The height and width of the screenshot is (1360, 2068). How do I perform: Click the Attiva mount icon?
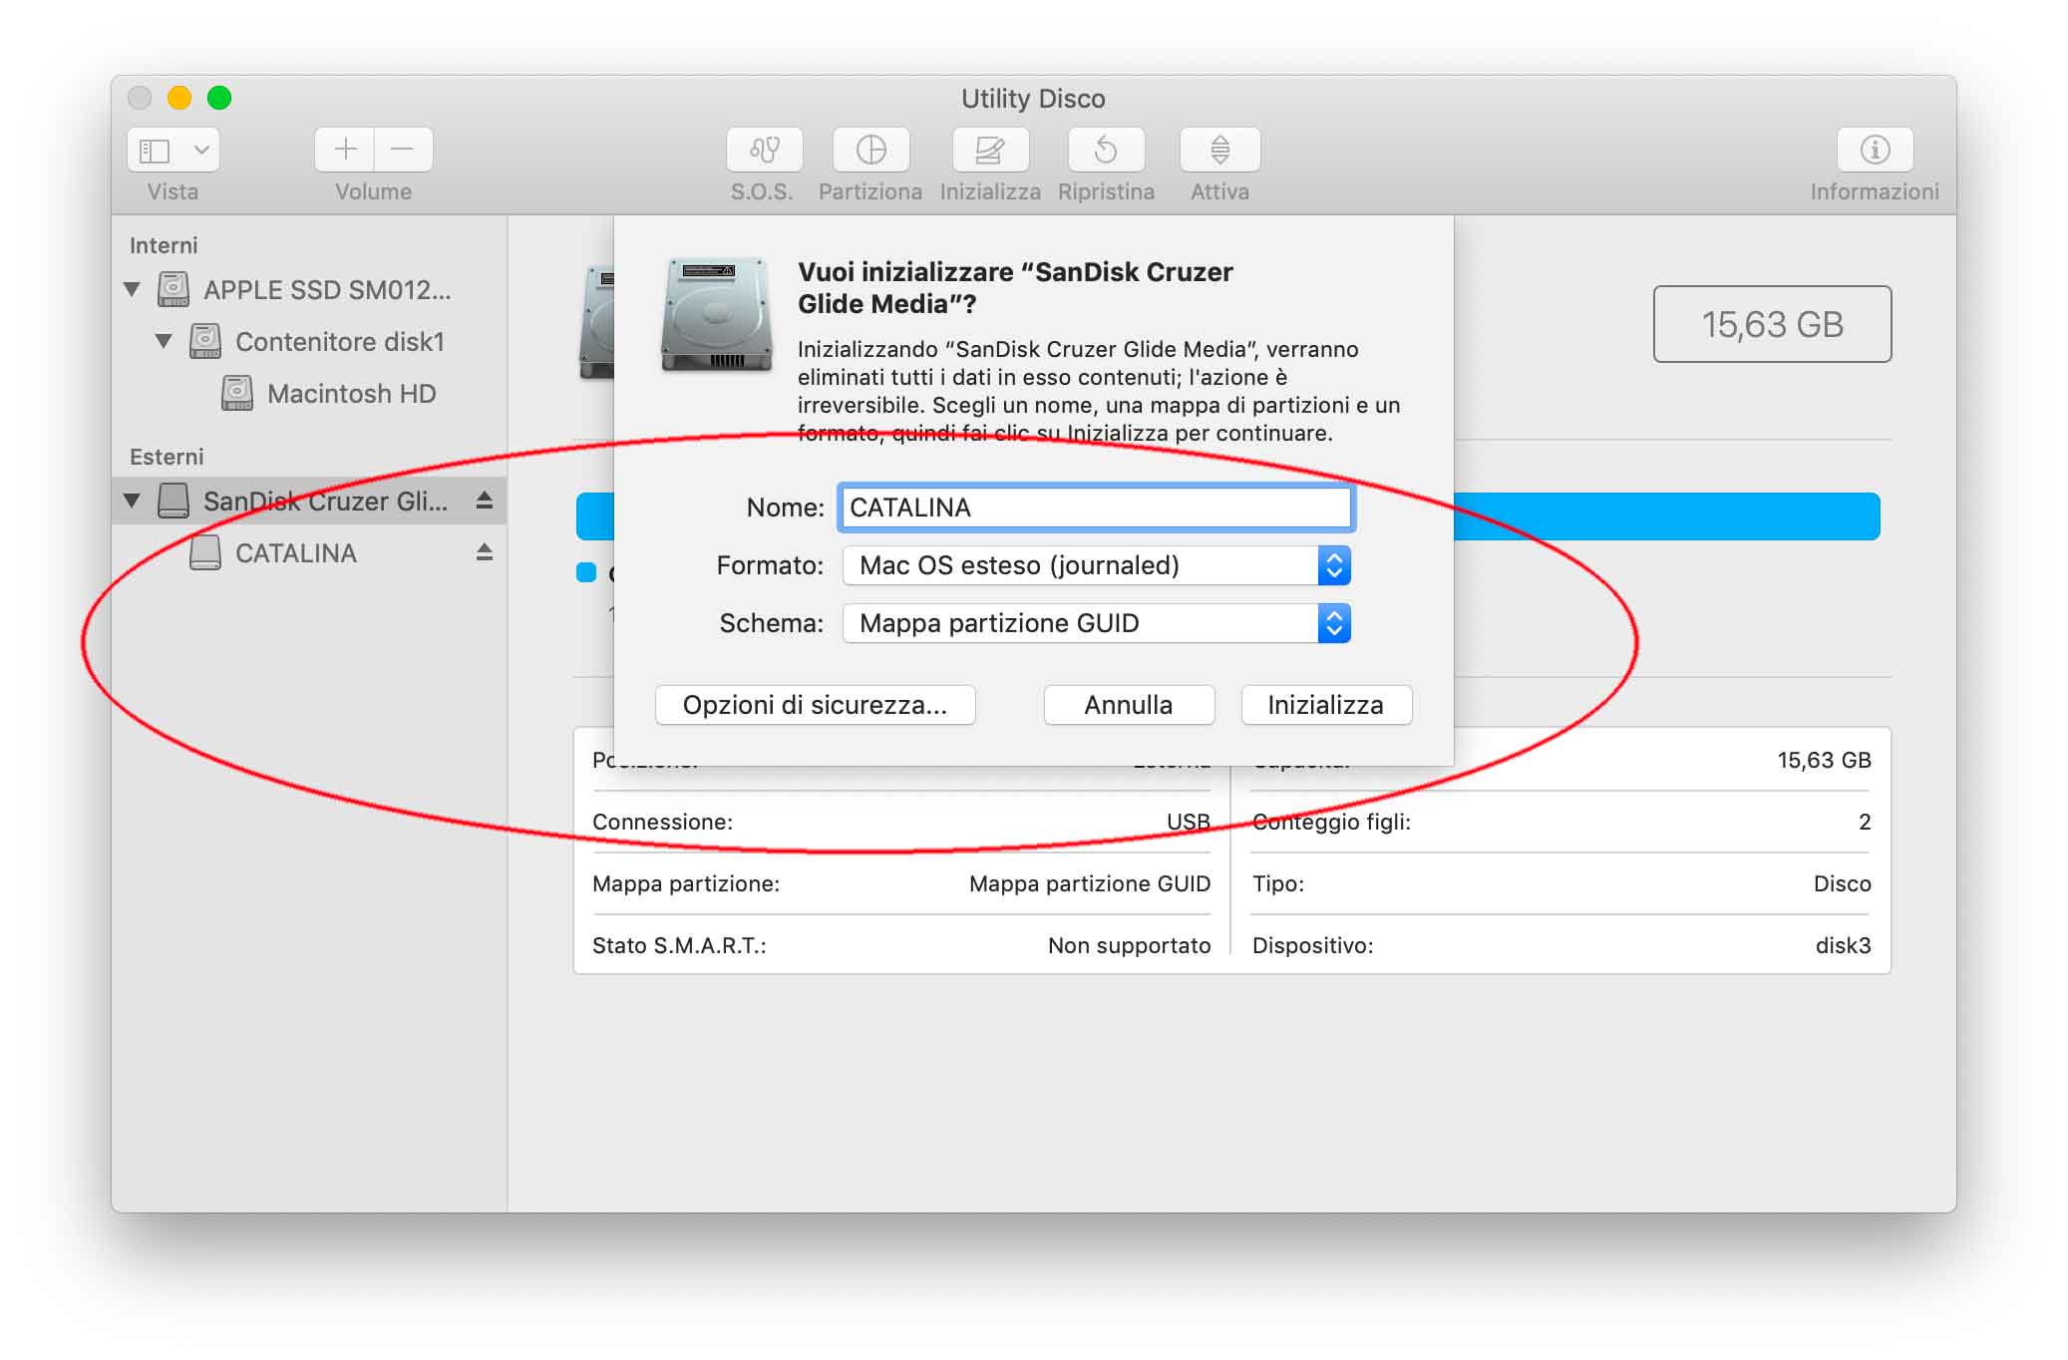pyautogui.click(x=1219, y=150)
